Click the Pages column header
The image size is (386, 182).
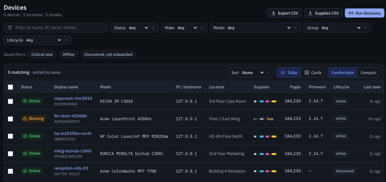pos(295,87)
